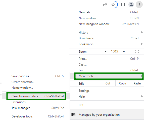Select Cast... menu entry
The width and height of the screenshot is (144, 123).
tap(107, 65)
